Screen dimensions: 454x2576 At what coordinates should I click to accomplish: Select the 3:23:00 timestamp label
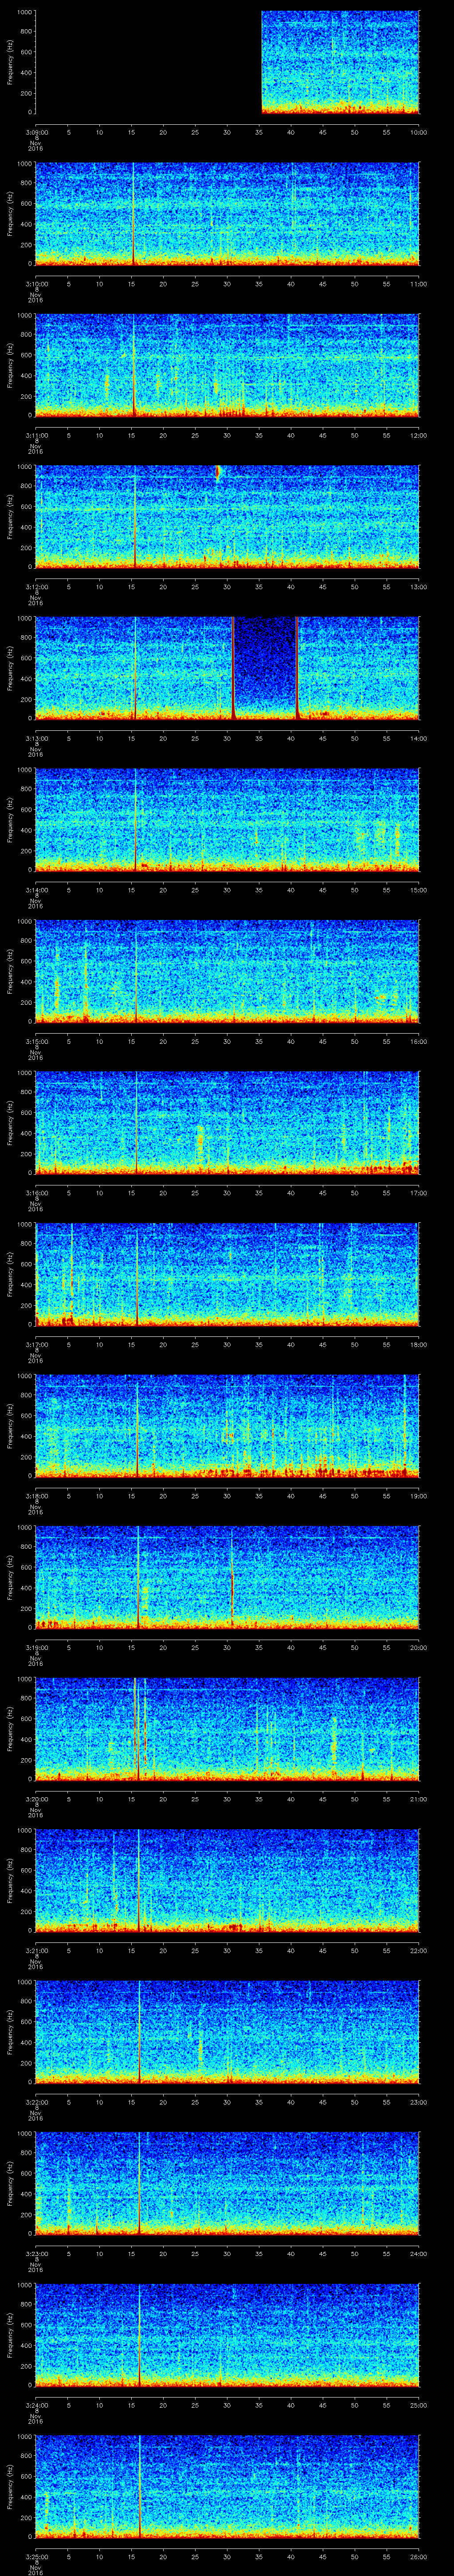point(36,2253)
